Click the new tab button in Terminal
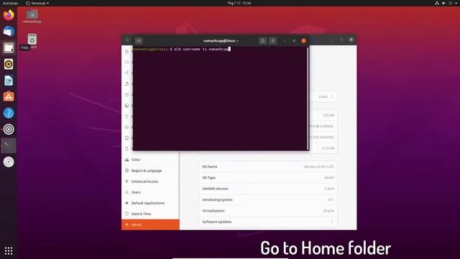Image resolution: width=460 pixels, height=259 pixels. (139, 40)
